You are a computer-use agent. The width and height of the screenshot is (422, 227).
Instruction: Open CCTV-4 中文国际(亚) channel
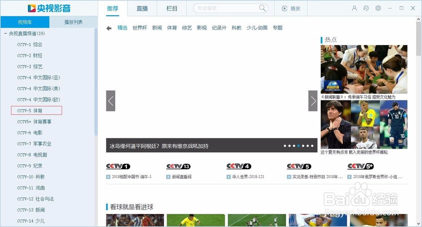[38, 78]
